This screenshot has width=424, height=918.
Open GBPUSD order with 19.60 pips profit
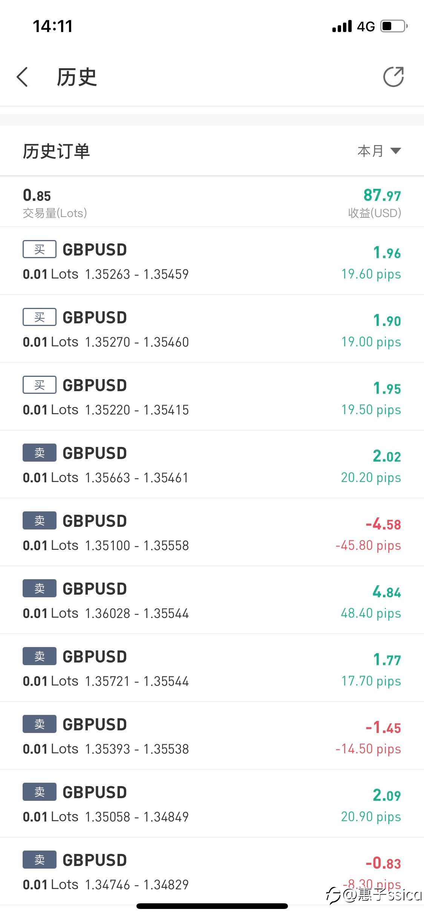tap(211, 262)
